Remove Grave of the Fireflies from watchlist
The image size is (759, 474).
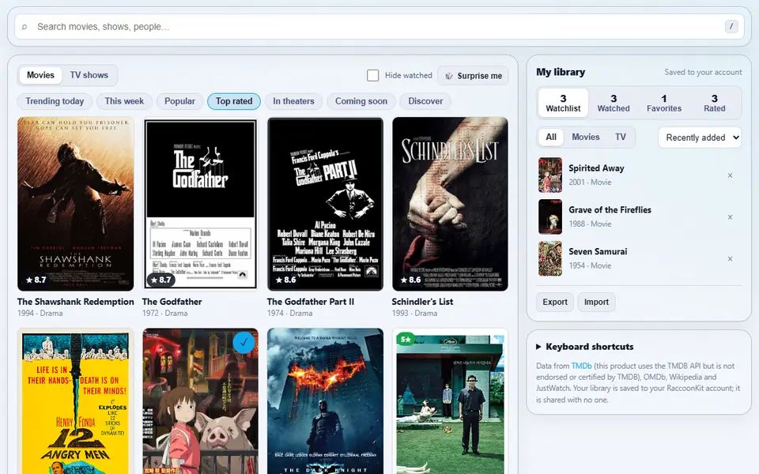click(730, 217)
